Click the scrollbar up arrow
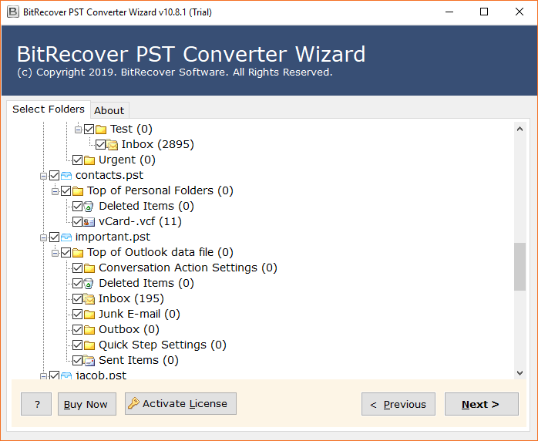This screenshot has height=441, width=538. 520,129
